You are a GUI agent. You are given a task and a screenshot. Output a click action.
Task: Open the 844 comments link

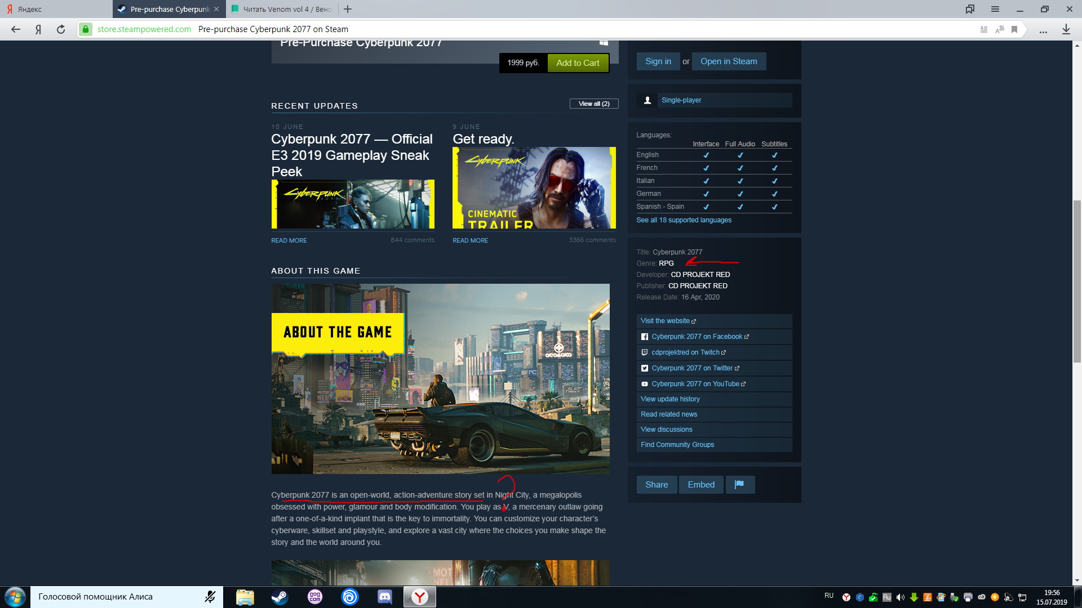[x=413, y=240]
